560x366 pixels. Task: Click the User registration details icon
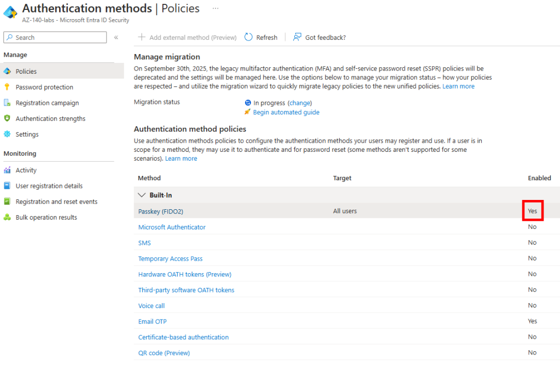[x=7, y=186]
